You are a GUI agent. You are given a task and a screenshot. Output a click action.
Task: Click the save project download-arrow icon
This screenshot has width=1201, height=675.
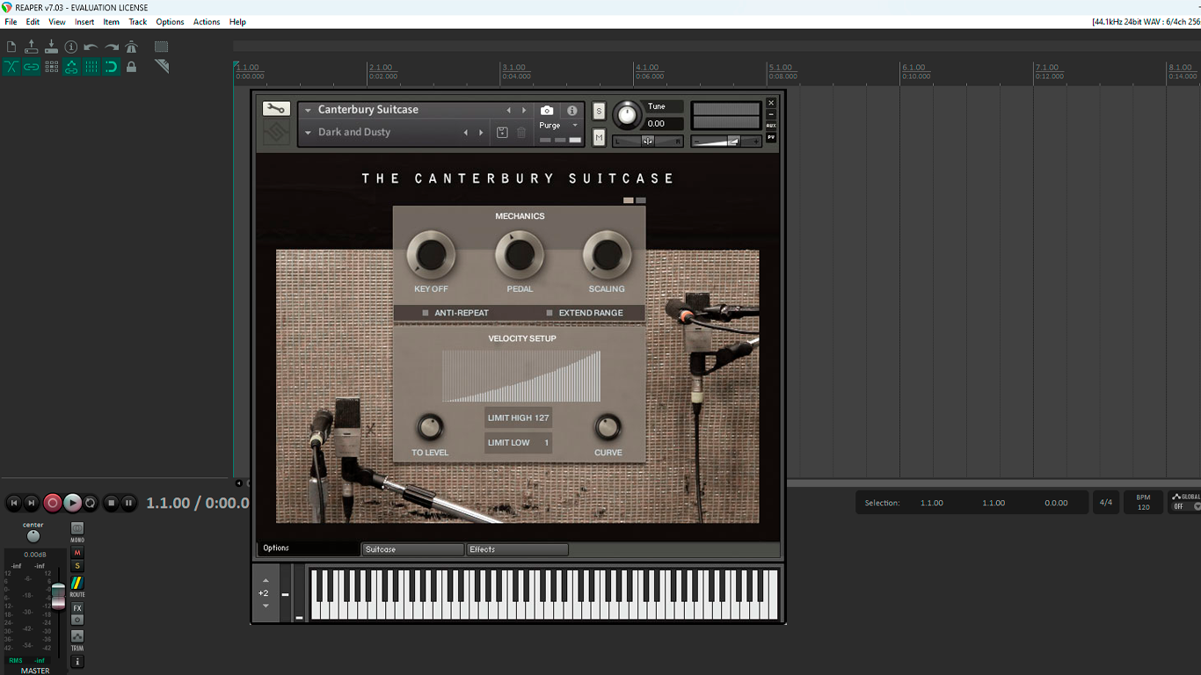point(51,47)
